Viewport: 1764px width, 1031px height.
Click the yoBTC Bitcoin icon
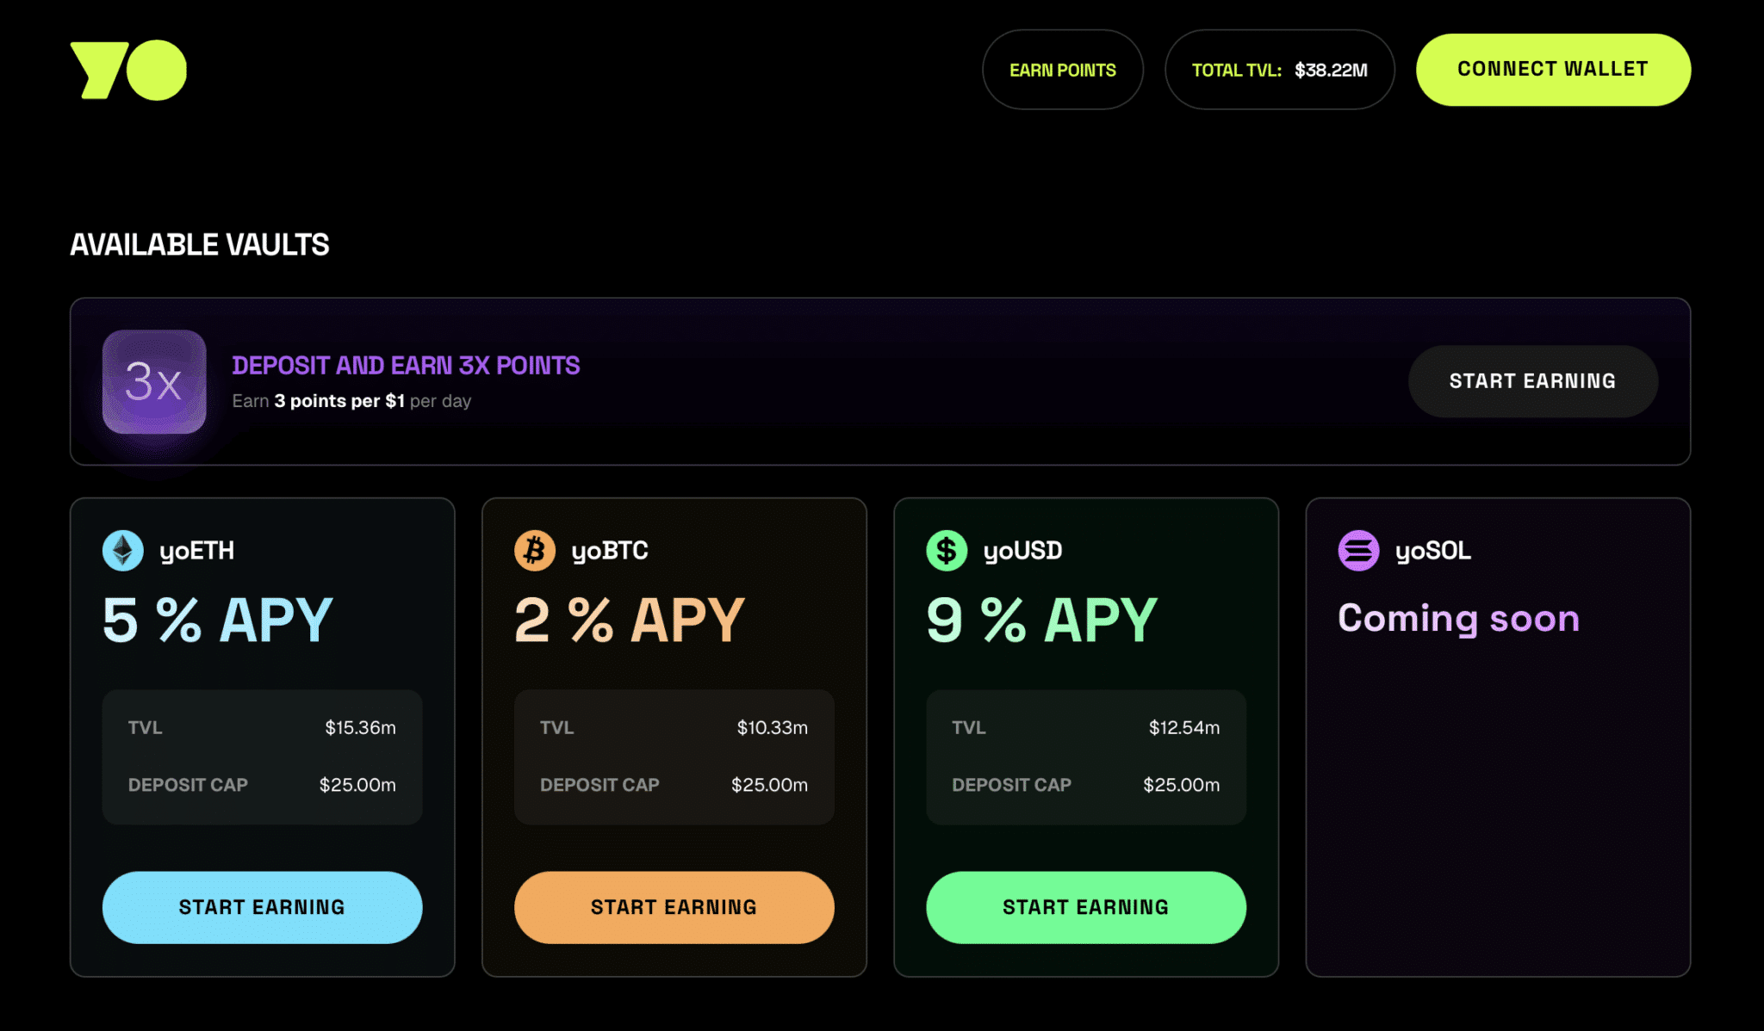(x=535, y=551)
